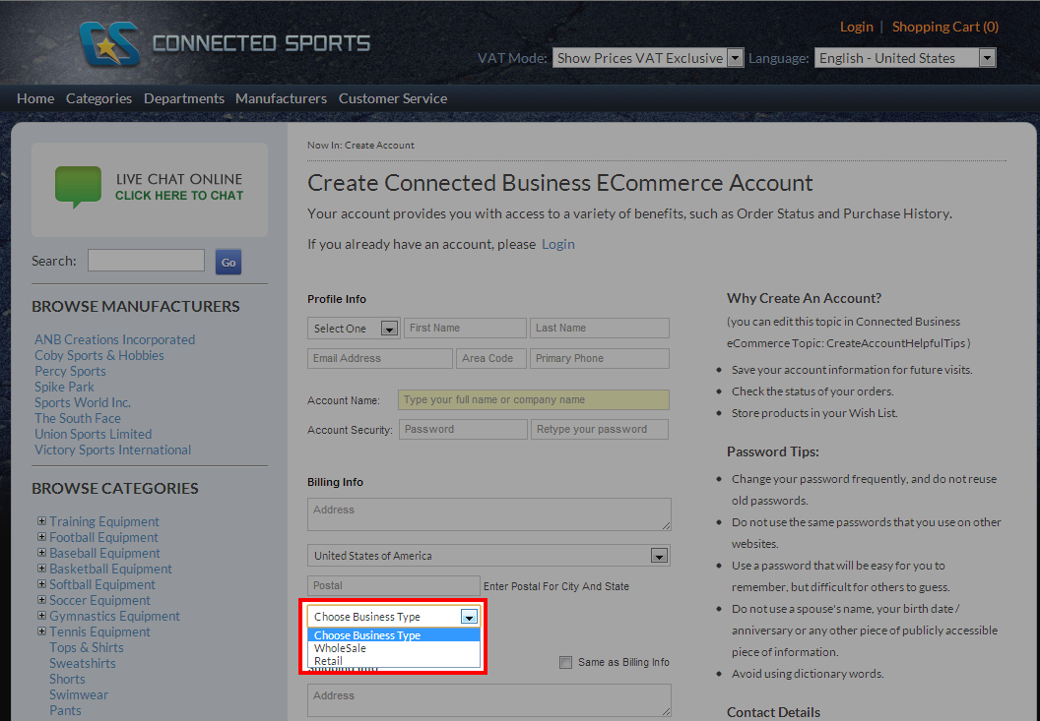Click the Basketball Equipment plus icon
This screenshot has height=721, width=1040.
[x=41, y=569]
